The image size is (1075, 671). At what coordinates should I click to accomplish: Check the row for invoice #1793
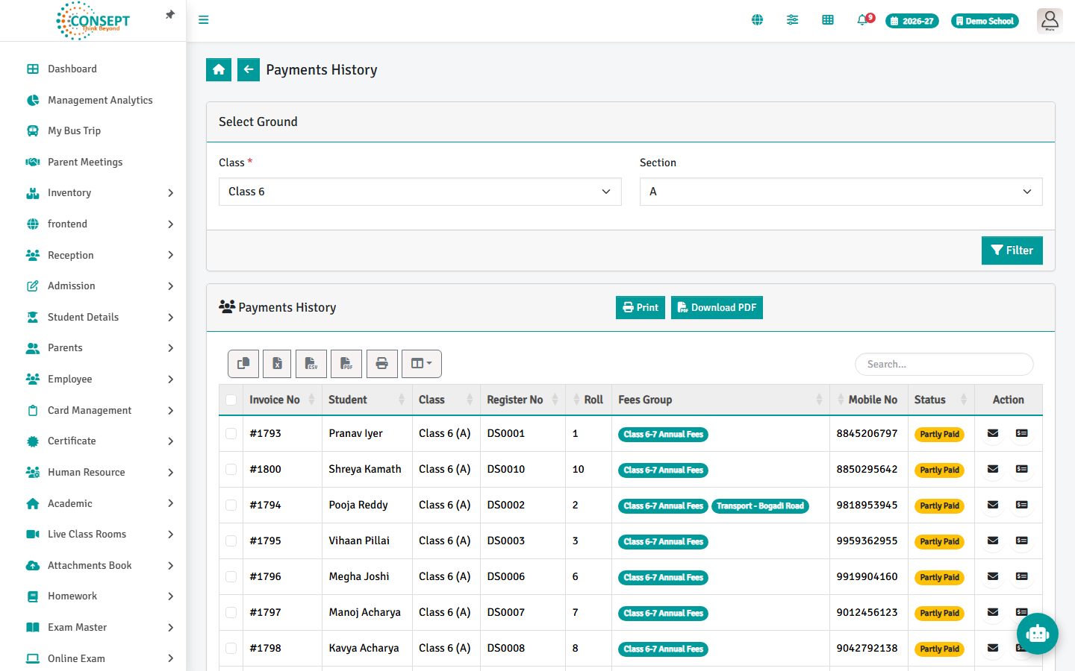click(x=231, y=434)
